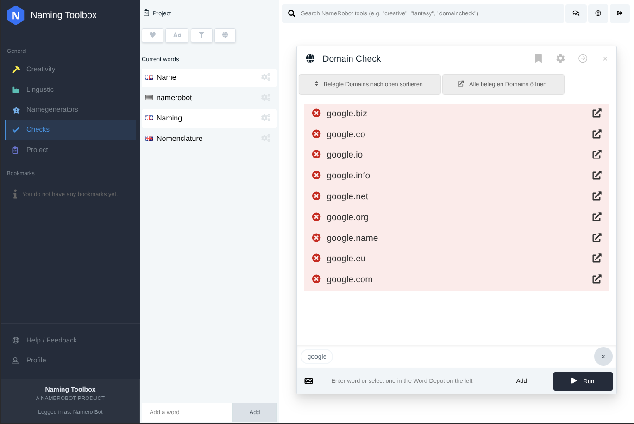634x424 pixels.
Task: Select Namegenerators in the sidebar
Action: pos(52,109)
